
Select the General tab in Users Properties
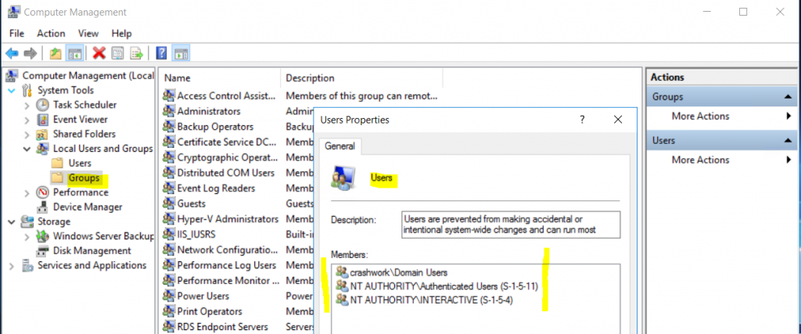pyautogui.click(x=340, y=146)
